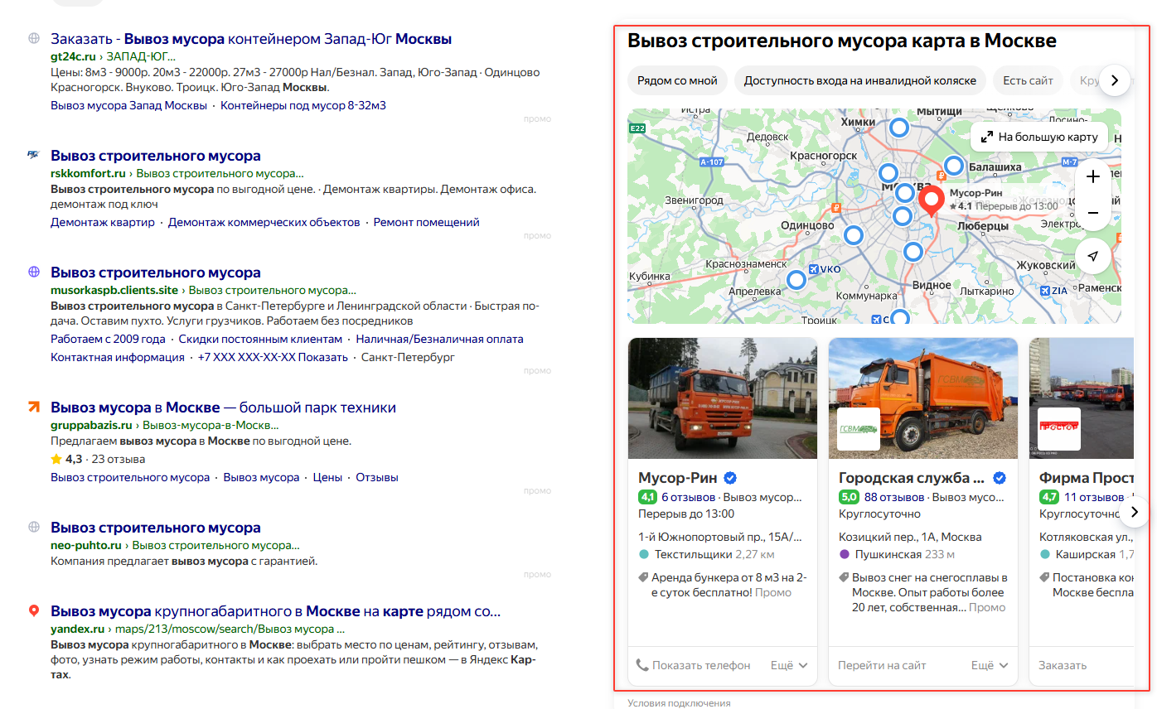Click Заказать in the Фирма Прост card
Viewport: 1157px width, 709px height.
pos(1063,665)
